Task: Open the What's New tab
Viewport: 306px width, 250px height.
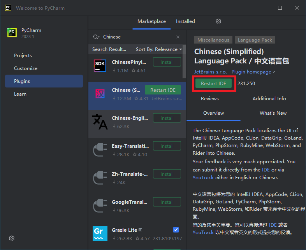Action: point(273,113)
